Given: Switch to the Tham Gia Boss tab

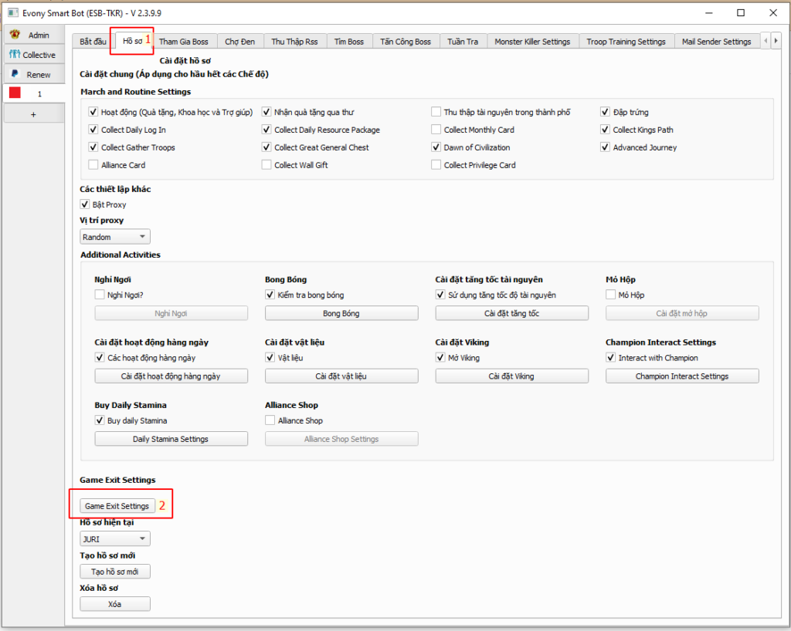Looking at the screenshot, I should pos(183,42).
